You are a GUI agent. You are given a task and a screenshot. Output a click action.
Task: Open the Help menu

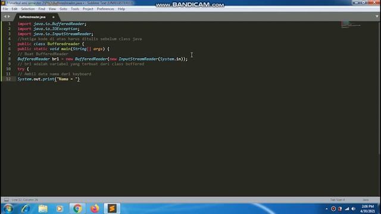point(121,9)
